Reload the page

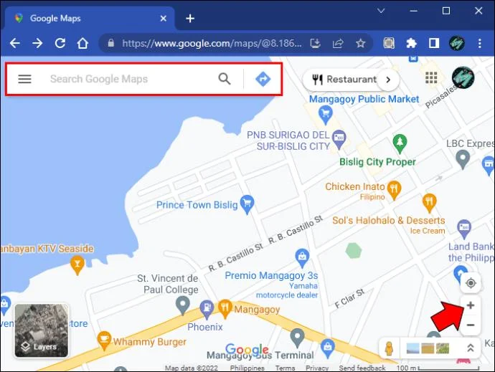(60, 43)
